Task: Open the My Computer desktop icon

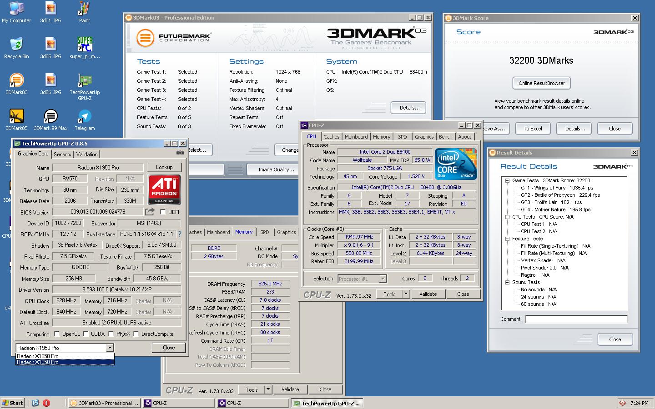Action: (16, 12)
